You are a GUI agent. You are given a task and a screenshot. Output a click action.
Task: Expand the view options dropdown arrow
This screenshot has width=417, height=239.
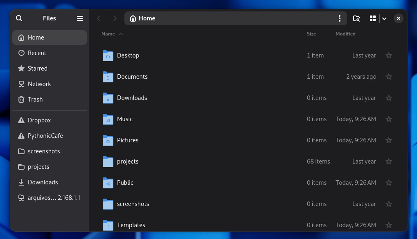click(384, 18)
